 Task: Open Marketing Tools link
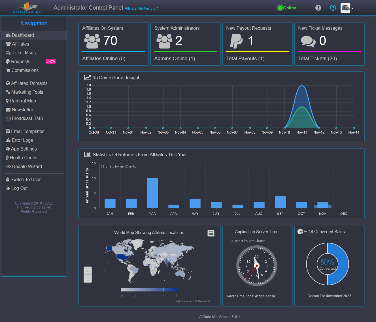click(27, 92)
